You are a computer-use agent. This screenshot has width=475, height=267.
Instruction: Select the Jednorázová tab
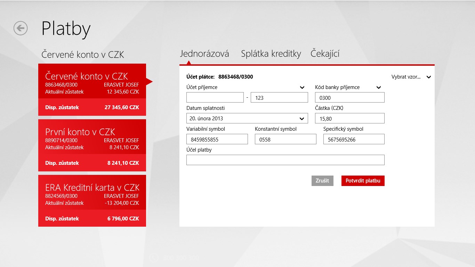pyautogui.click(x=204, y=54)
